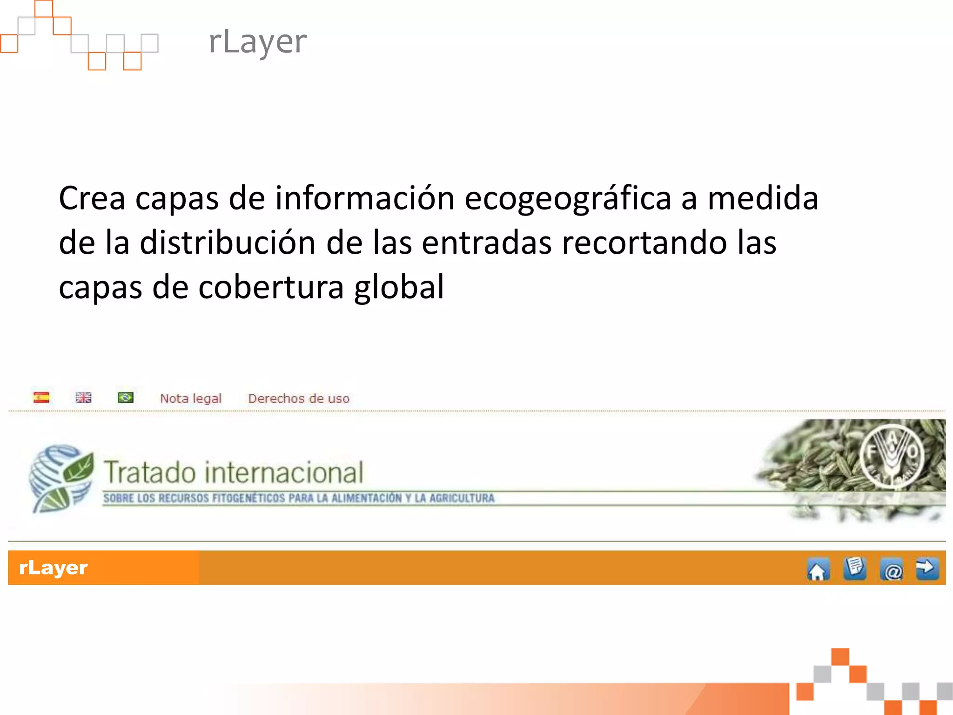The image size is (953, 715).
Task: Click the FAO emblem
Action: click(892, 455)
